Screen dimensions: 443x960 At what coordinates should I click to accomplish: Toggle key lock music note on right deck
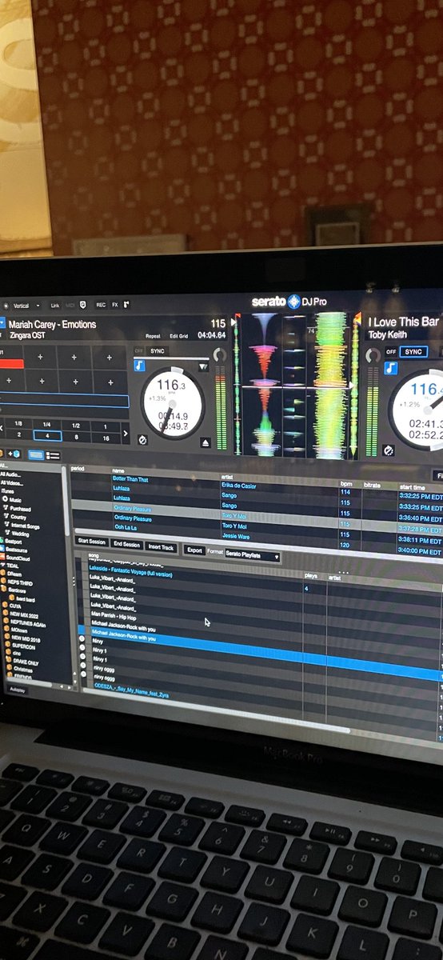click(391, 368)
